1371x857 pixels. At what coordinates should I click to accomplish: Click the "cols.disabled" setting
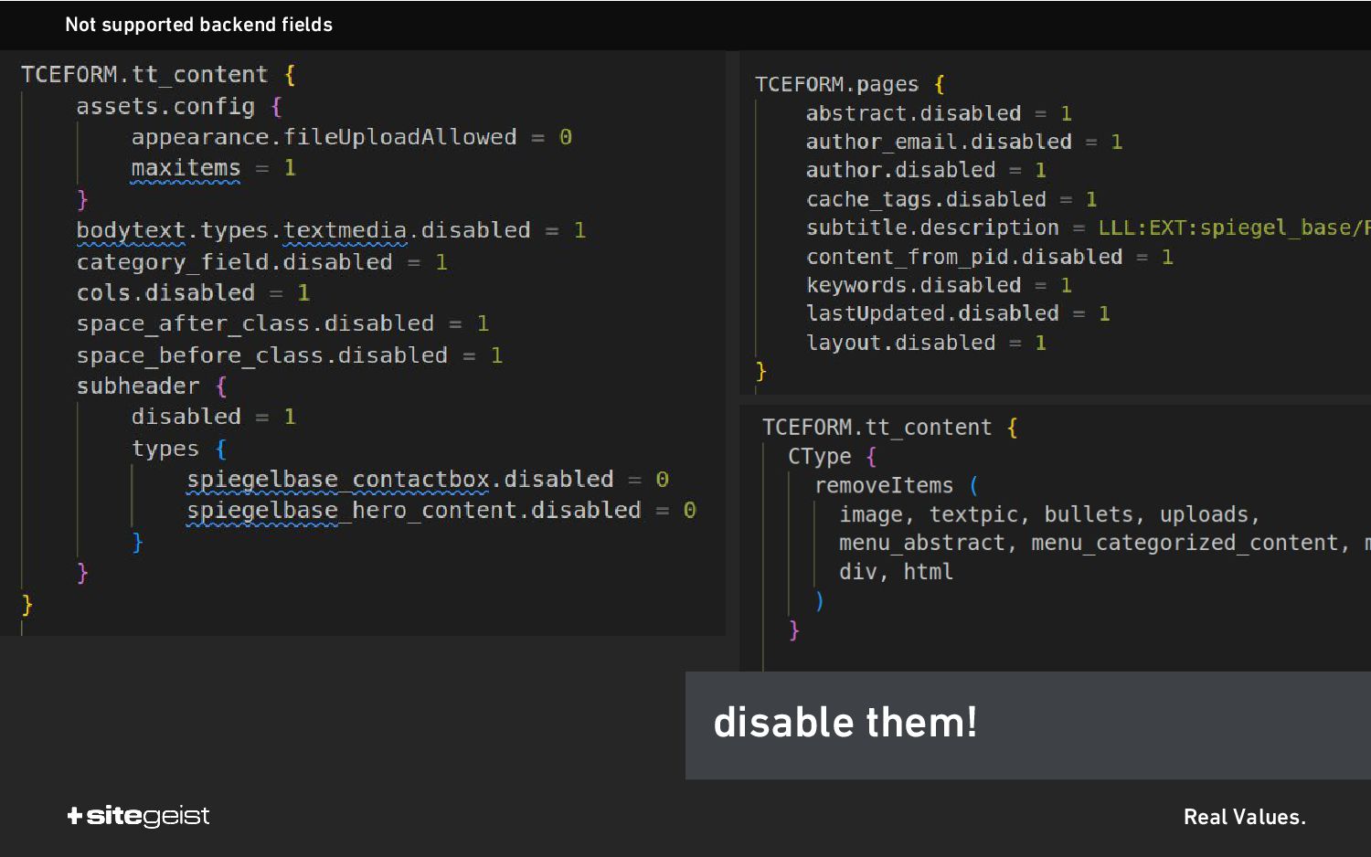click(x=165, y=293)
